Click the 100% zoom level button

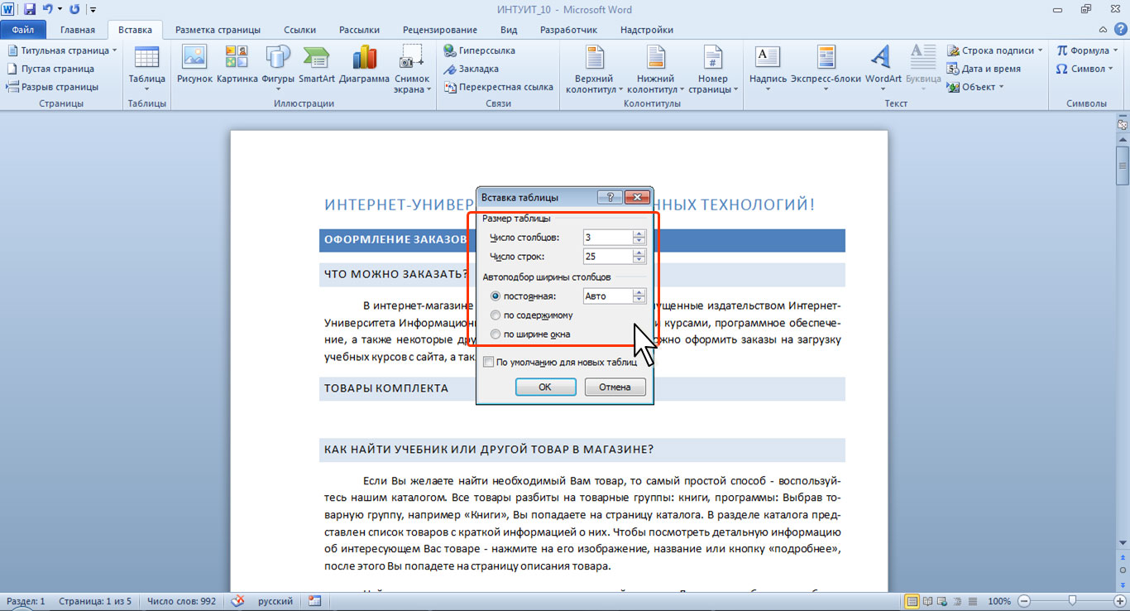tap(999, 601)
